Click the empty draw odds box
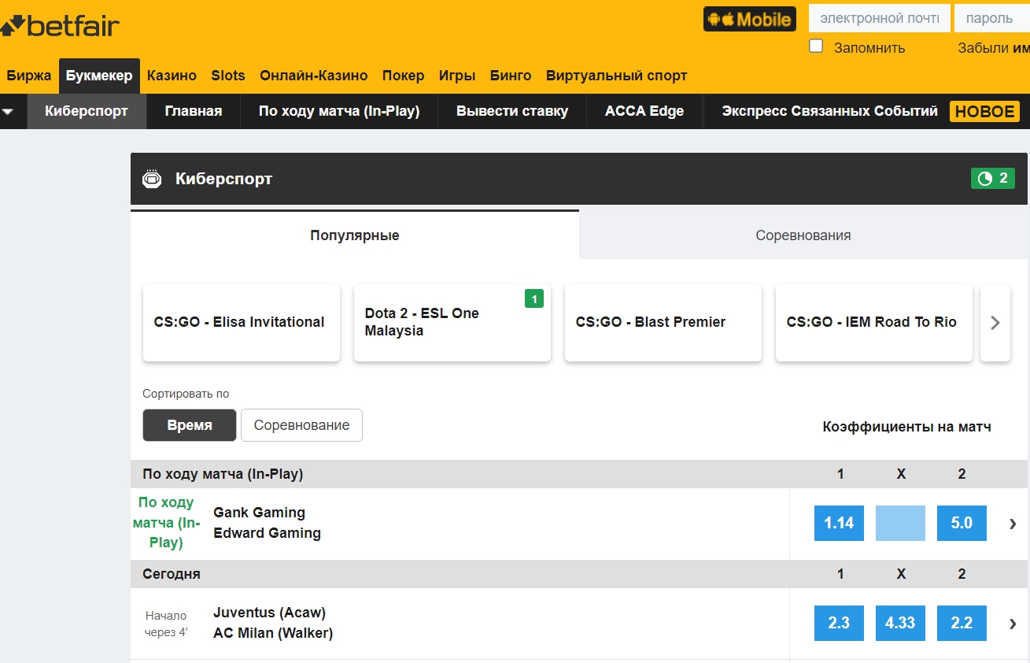Image resolution: width=1030 pixels, height=663 pixels. pyautogui.click(x=900, y=524)
